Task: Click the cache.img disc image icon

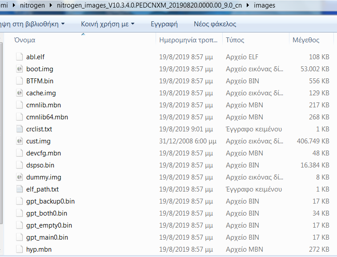Action: (x=19, y=93)
